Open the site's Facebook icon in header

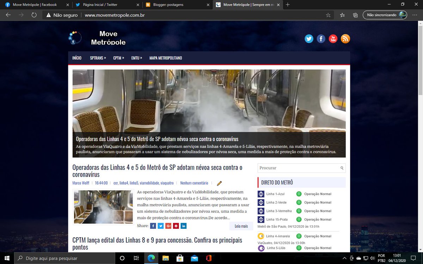(x=321, y=39)
